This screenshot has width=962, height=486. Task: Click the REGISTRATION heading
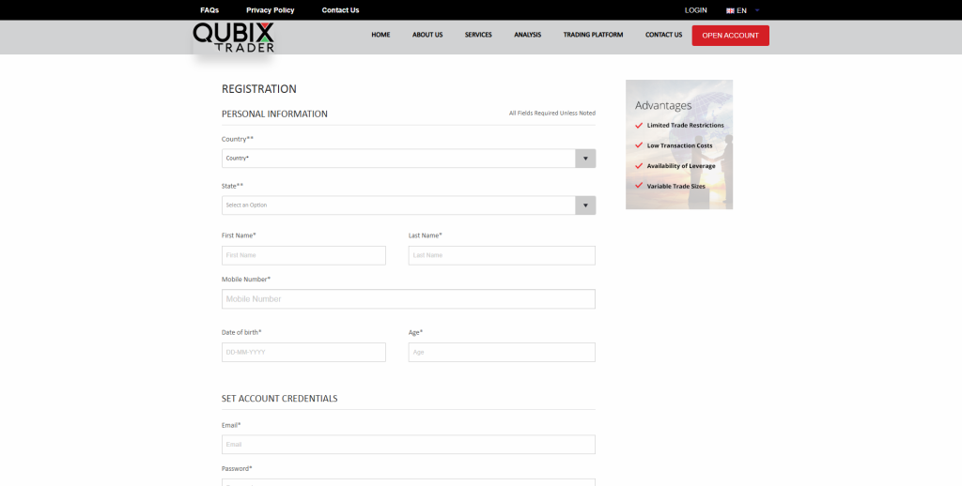point(259,89)
